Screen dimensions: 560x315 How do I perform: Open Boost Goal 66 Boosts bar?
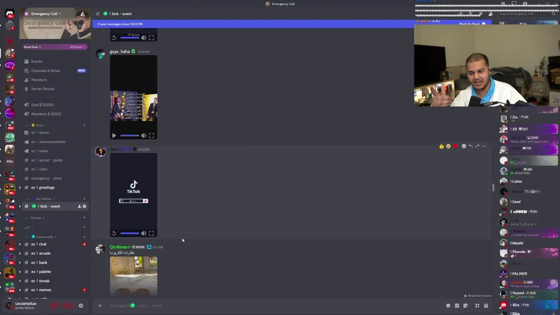tap(55, 47)
